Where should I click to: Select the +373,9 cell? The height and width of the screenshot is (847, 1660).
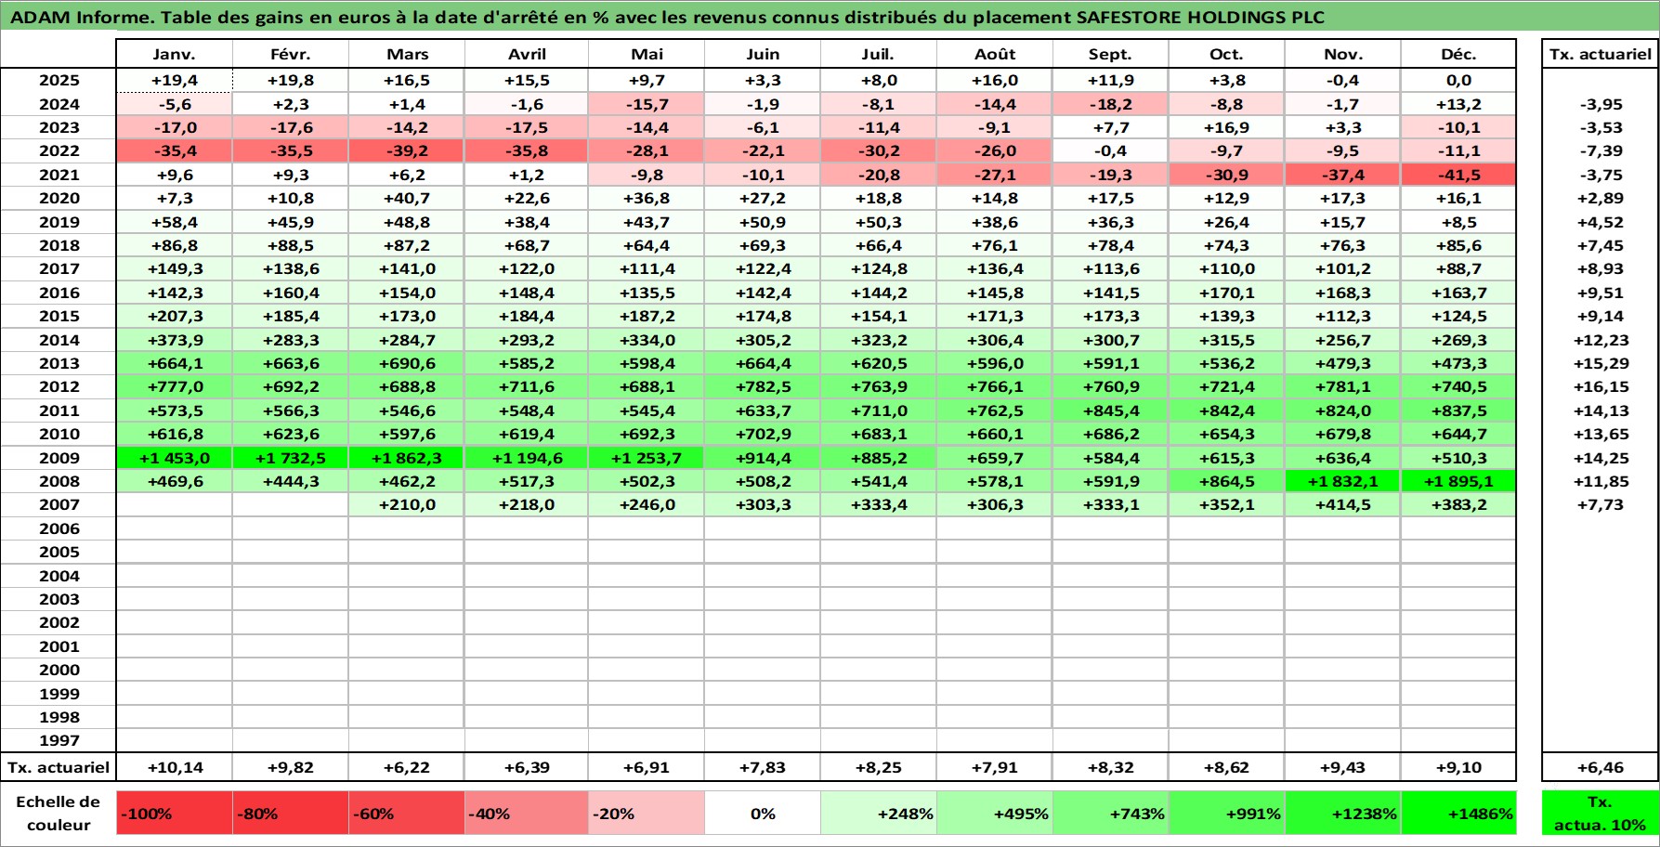point(174,340)
